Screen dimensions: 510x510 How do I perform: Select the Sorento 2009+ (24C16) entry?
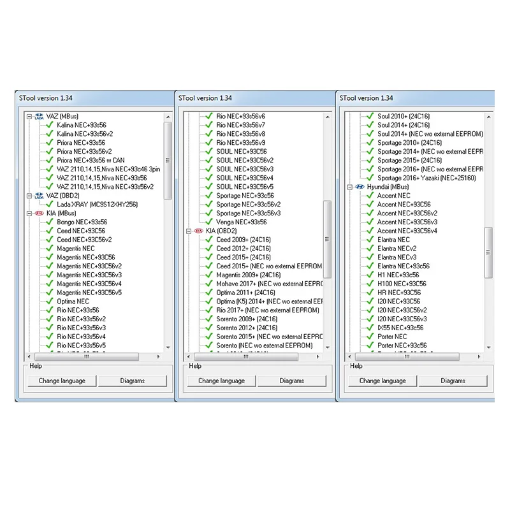(247, 319)
